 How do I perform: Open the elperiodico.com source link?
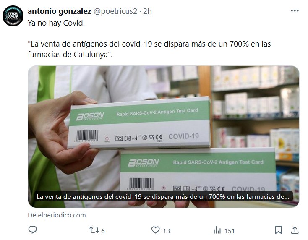(x=57, y=215)
